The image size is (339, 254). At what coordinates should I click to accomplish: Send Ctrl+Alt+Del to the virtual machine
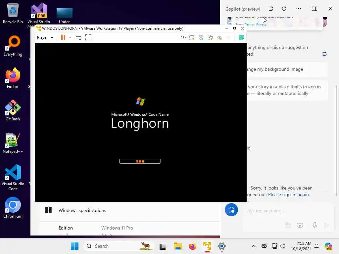click(78, 37)
